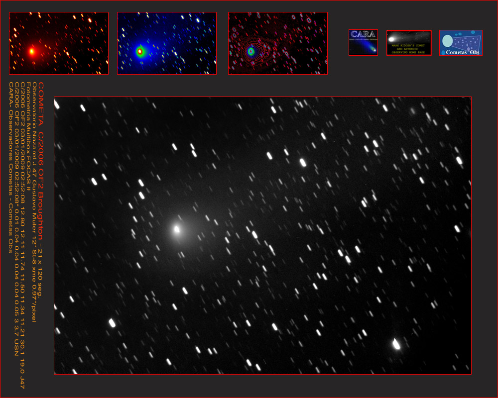Image resolution: width=498 pixels, height=398 pixels.
Task: Open the red false-color comet thumbnail
Action: tap(59, 43)
